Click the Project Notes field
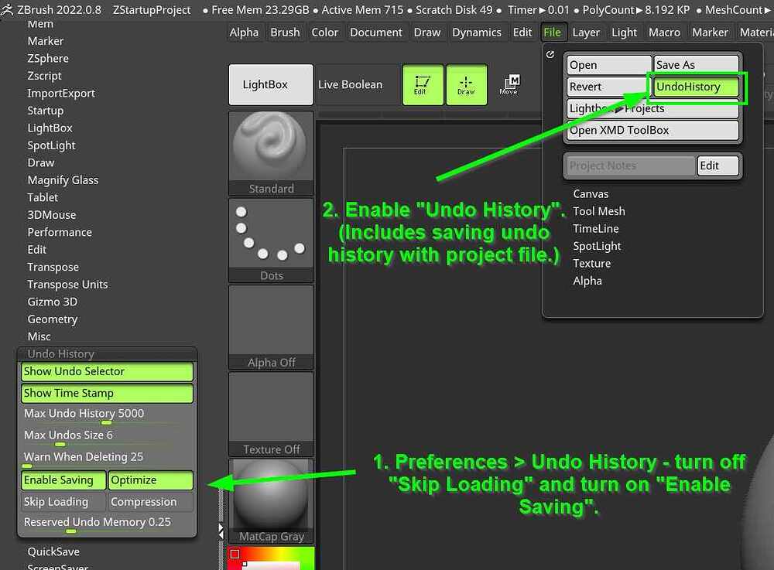Screen dimensions: 774x570 tap(630, 166)
